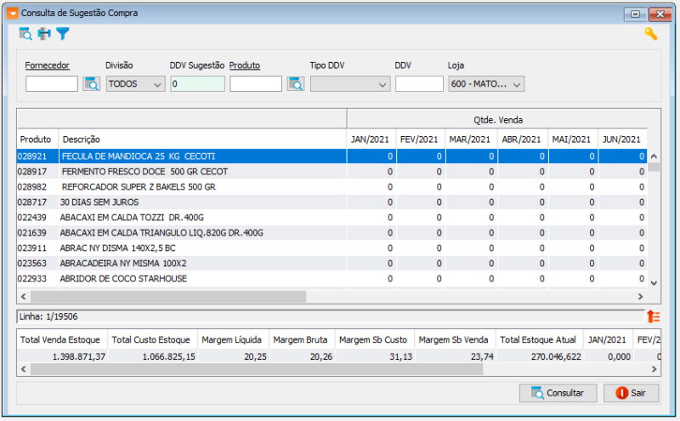Click the product grid scroll up arrow
This screenshot has height=421, width=680.
click(x=654, y=156)
